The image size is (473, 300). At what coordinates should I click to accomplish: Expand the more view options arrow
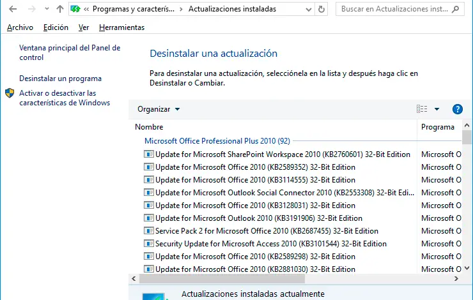437,109
